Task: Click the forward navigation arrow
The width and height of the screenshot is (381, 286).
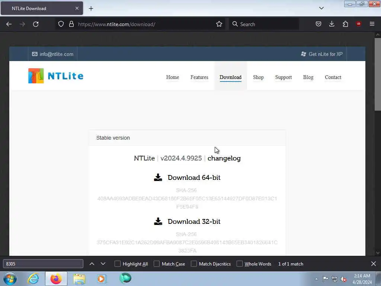Action: [x=22, y=24]
